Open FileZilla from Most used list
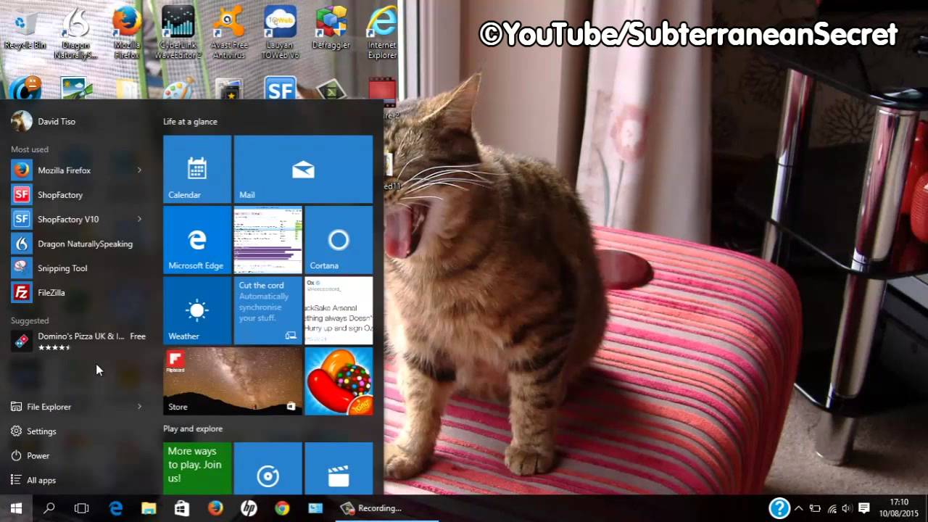Image resolution: width=928 pixels, height=522 pixels. click(x=77, y=293)
